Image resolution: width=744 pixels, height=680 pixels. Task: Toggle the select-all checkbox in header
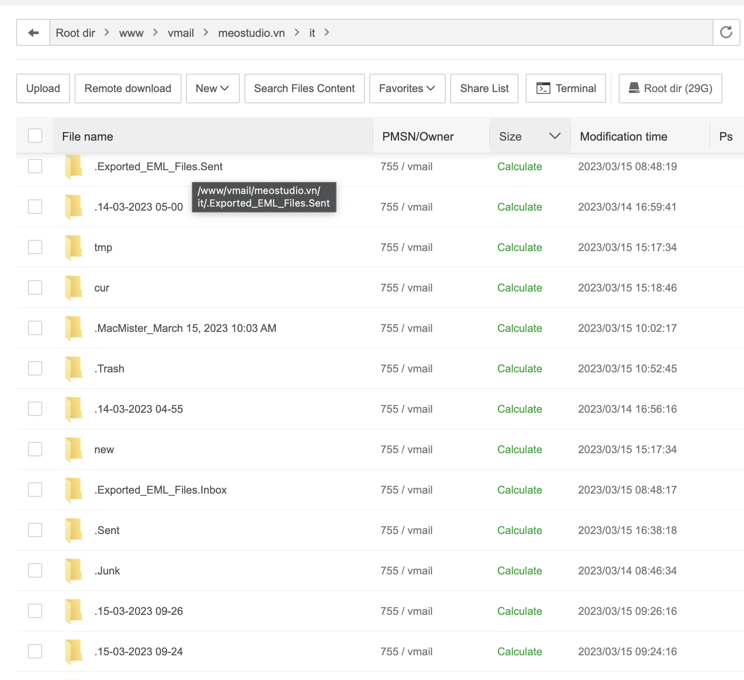(35, 136)
